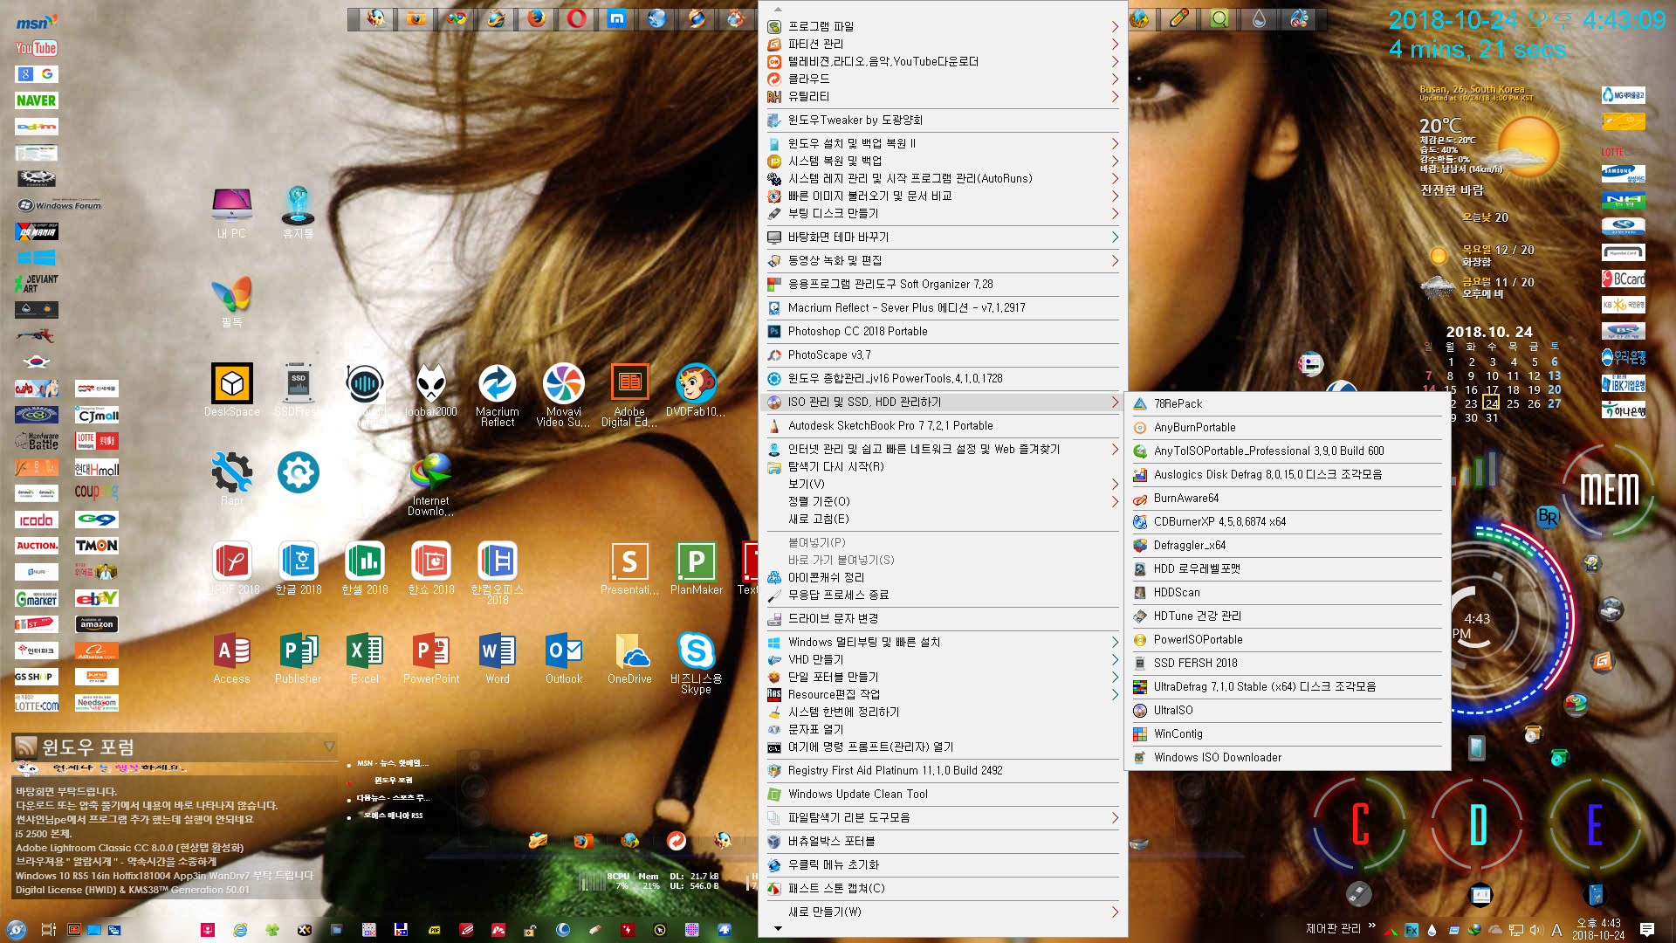Select CDBurnerXP in the submenu
Image resolution: width=1676 pixels, height=943 pixels.
[1287, 521]
